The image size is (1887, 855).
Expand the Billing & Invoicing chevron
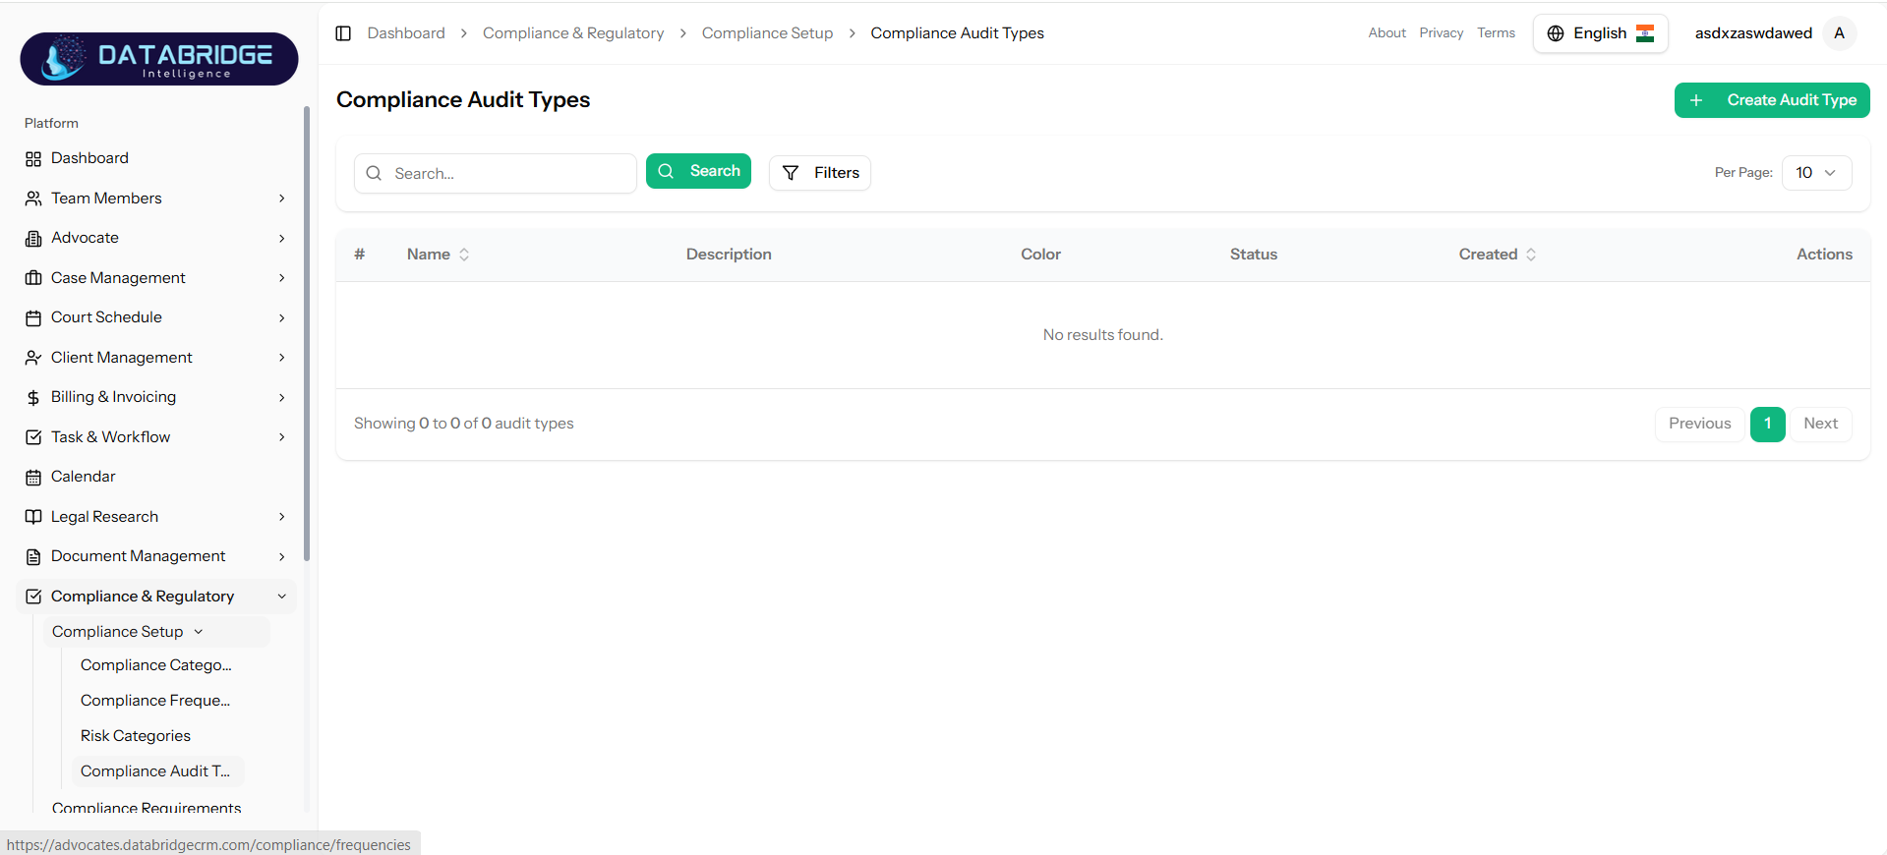coord(282,398)
